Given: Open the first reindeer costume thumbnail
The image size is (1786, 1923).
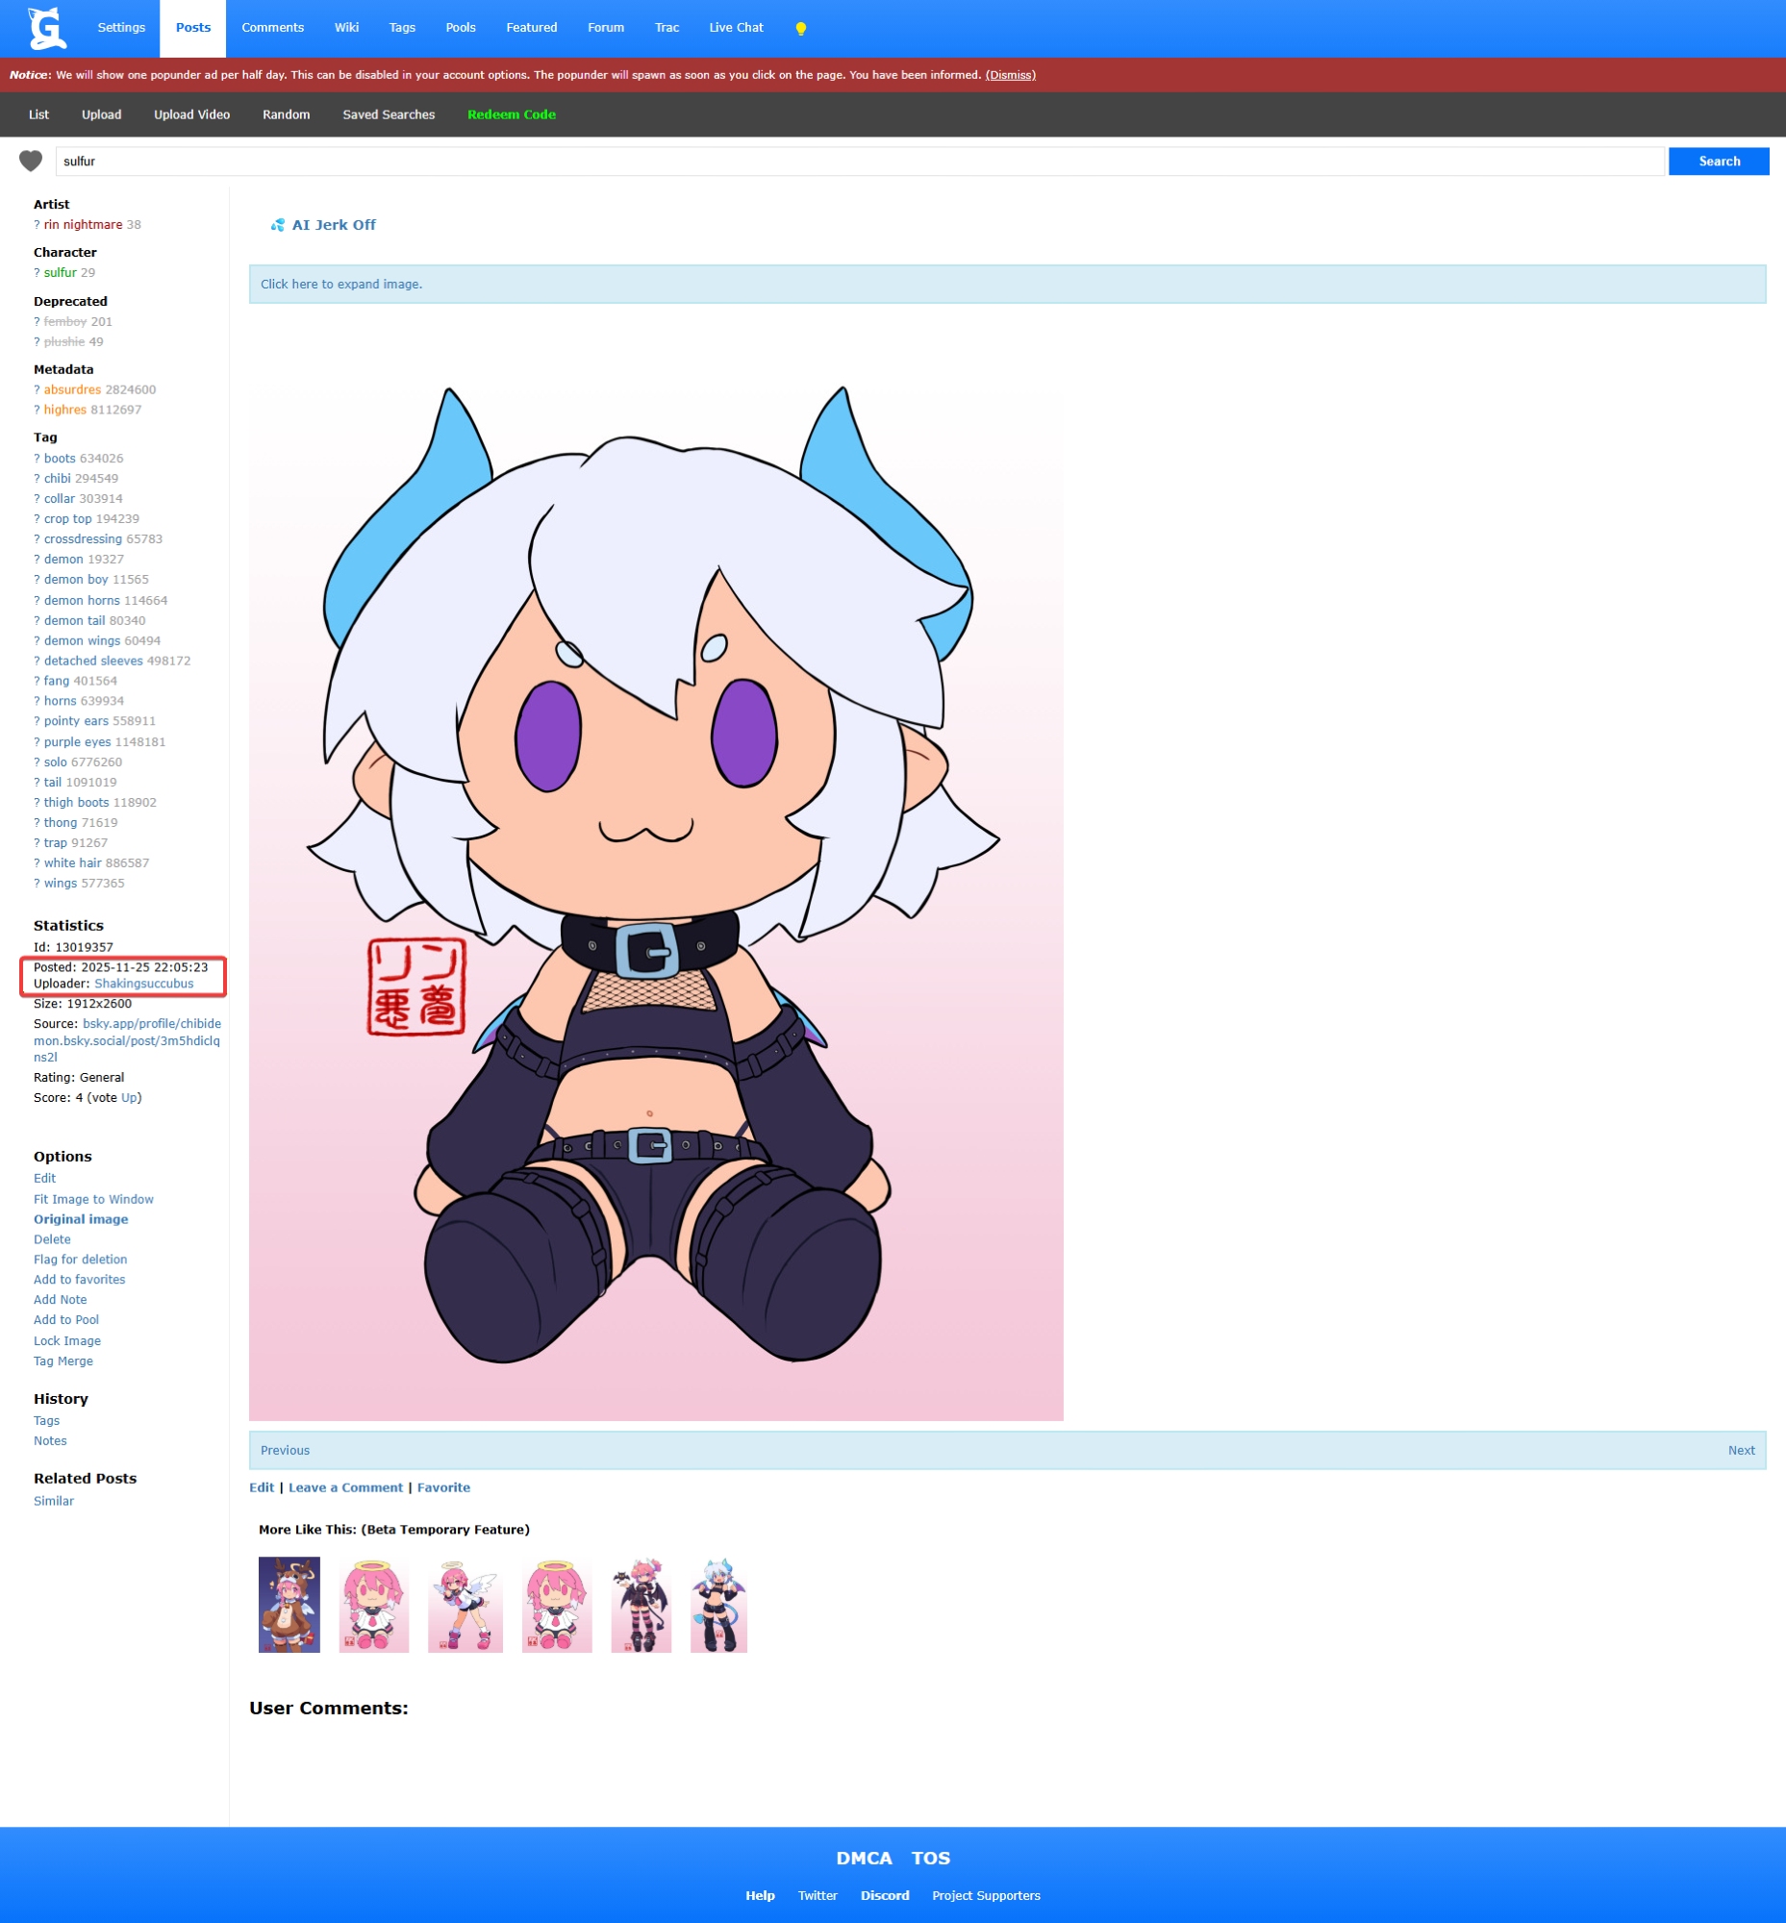Looking at the screenshot, I should 289,1604.
